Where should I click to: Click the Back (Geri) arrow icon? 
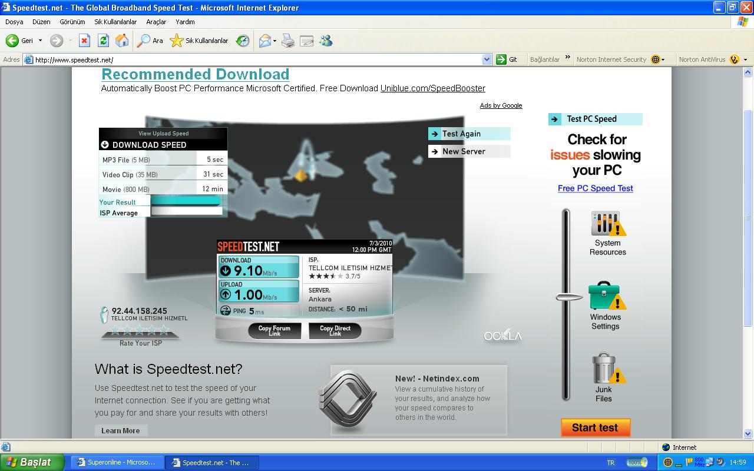click(x=12, y=41)
